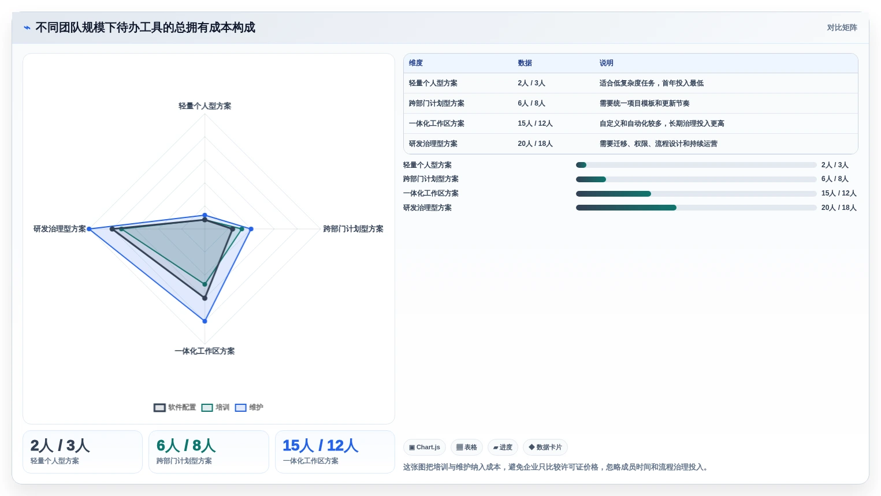
Task: Select the Chart.js tag chip
Action: click(x=425, y=448)
